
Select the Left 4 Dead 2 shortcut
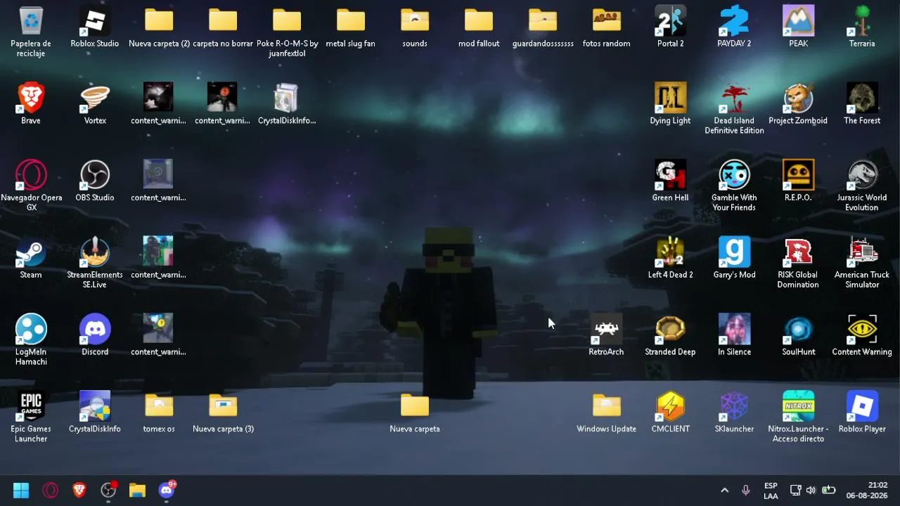pyautogui.click(x=671, y=259)
